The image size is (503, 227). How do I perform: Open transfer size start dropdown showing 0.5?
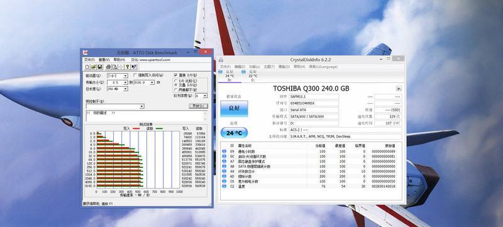(126, 82)
